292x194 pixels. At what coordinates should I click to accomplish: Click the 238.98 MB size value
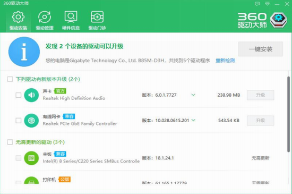coord(229,95)
